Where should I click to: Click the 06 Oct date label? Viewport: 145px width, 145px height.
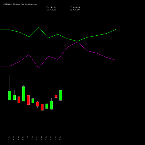click(x=18, y=138)
